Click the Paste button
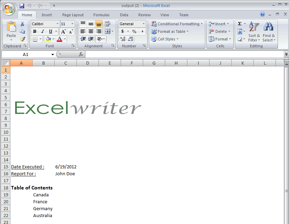This screenshot has height=224, width=289. 11,28
